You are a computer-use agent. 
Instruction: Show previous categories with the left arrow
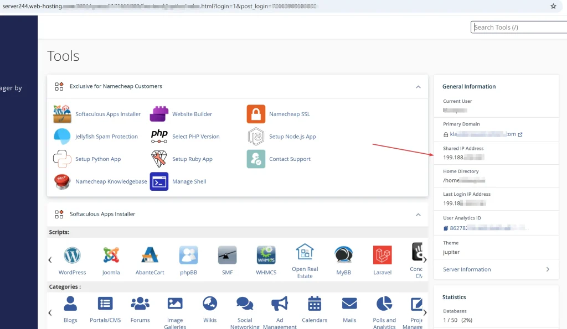pyautogui.click(x=50, y=312)
